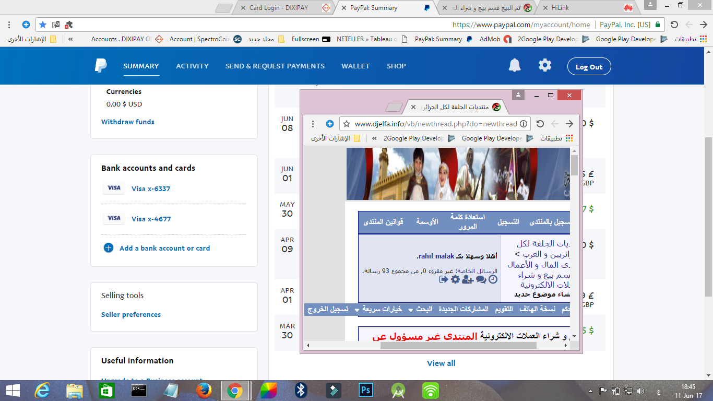Viewport: 713px width, 401px height.
Task: Click djelfa popup address bar URL field
Action: point(435,124)
